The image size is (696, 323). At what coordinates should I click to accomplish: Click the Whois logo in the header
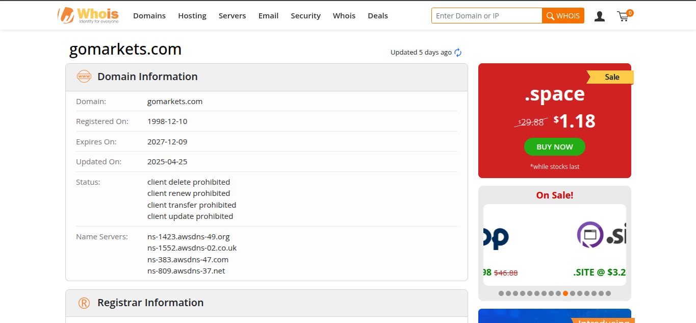tap(88, 15)
